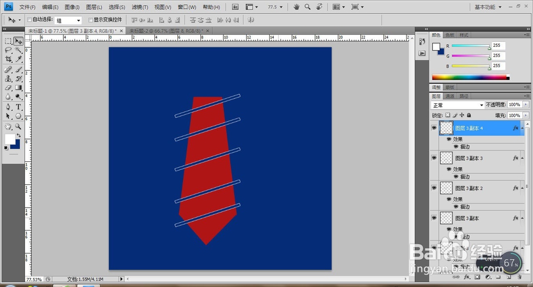Select the Path Selection tool
The width and height of the screenshot is (533, 287).
tap(8, 116)
